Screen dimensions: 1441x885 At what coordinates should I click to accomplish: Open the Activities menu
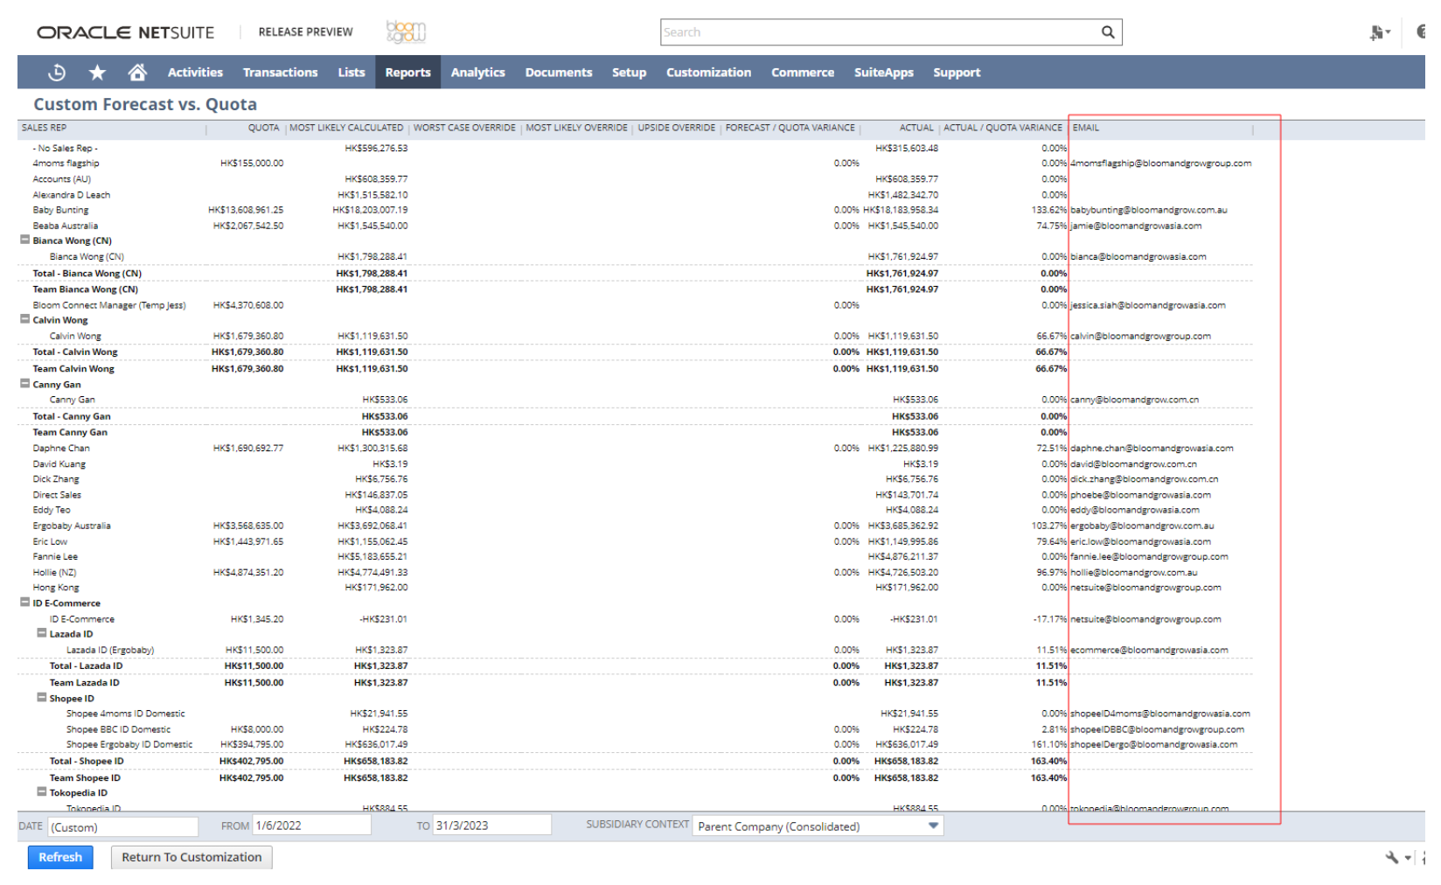click(195, 73)
